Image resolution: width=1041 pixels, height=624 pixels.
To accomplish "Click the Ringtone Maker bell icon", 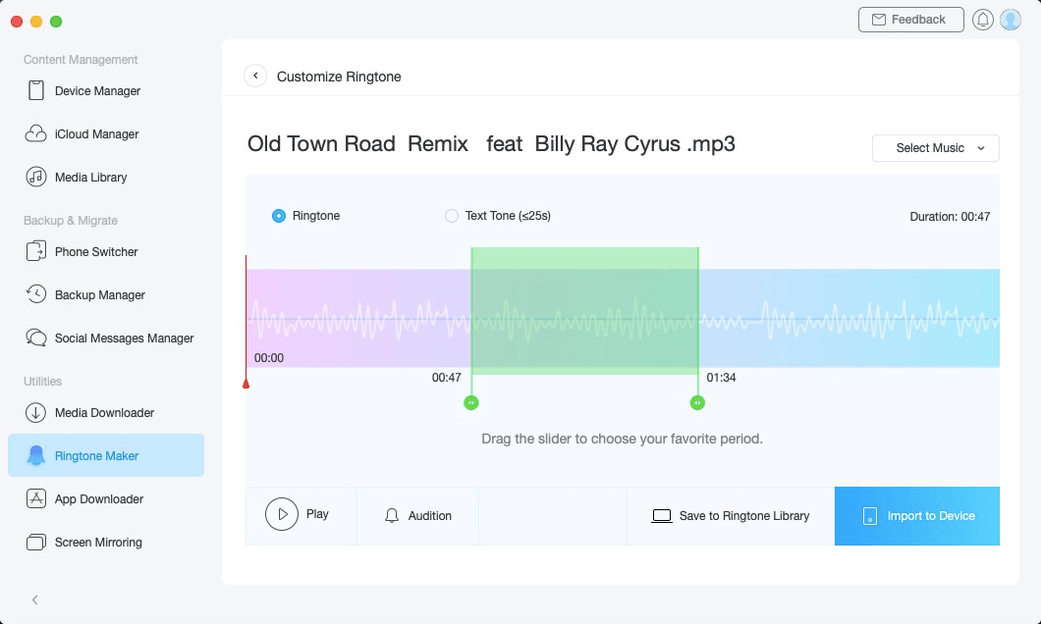I will (36, 455).
